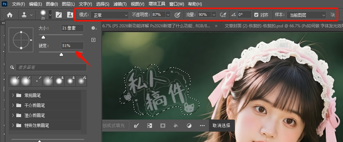Image resolution: width=343 pixels, height=142 pixels.
Task: Click the adjustment layer circle icon
Action: click(189, 126)
